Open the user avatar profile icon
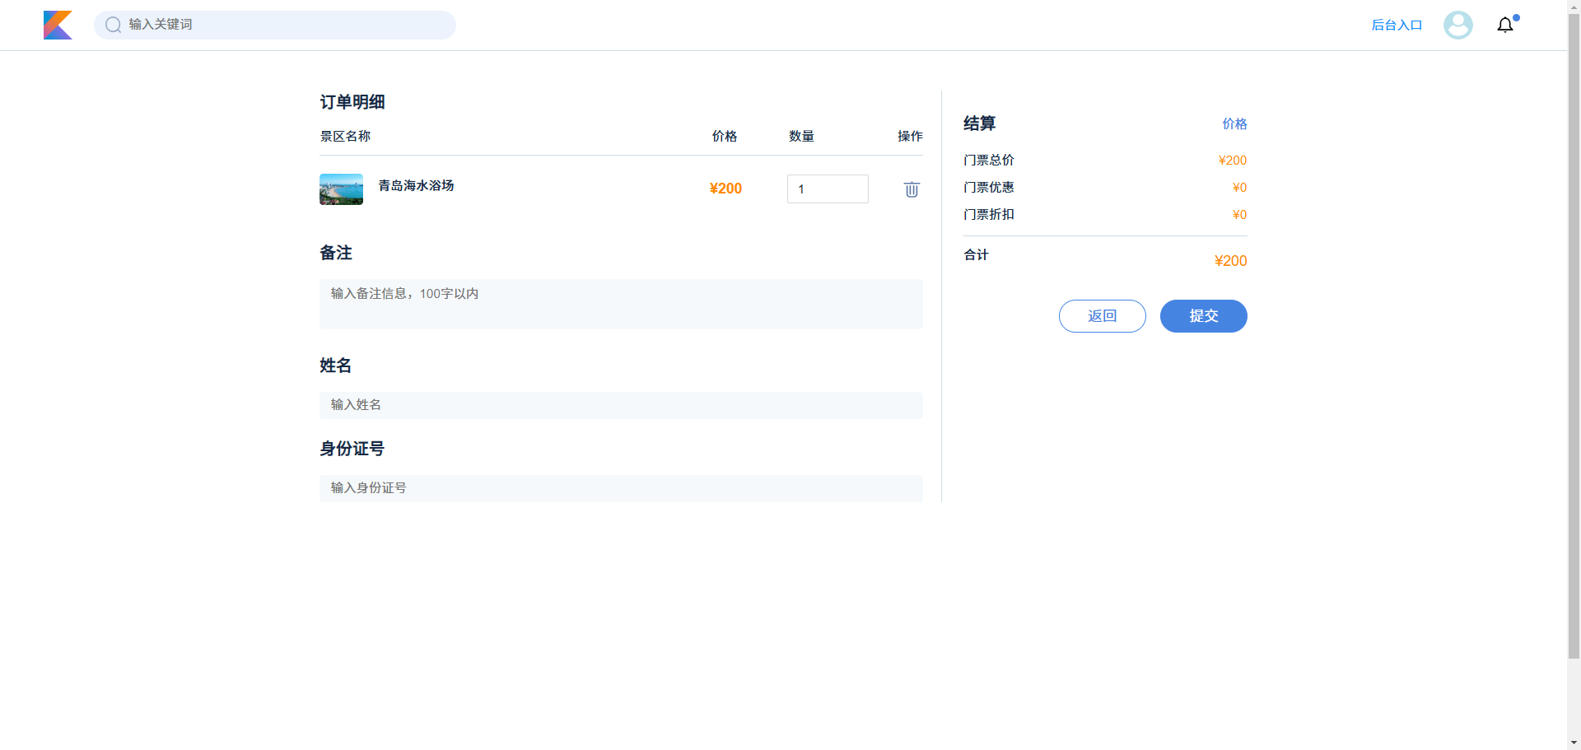The image size is (1581, 750). tap(1457, 25)
